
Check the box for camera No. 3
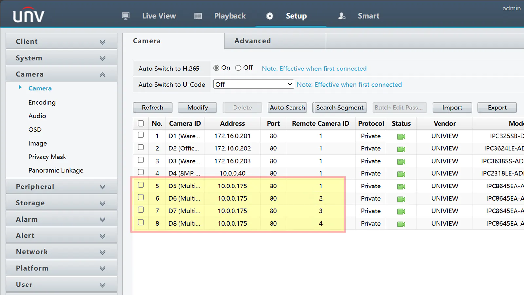tap(141, 160)
